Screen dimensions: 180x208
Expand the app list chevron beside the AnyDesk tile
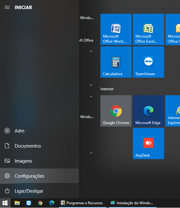[x=91, y=153]
